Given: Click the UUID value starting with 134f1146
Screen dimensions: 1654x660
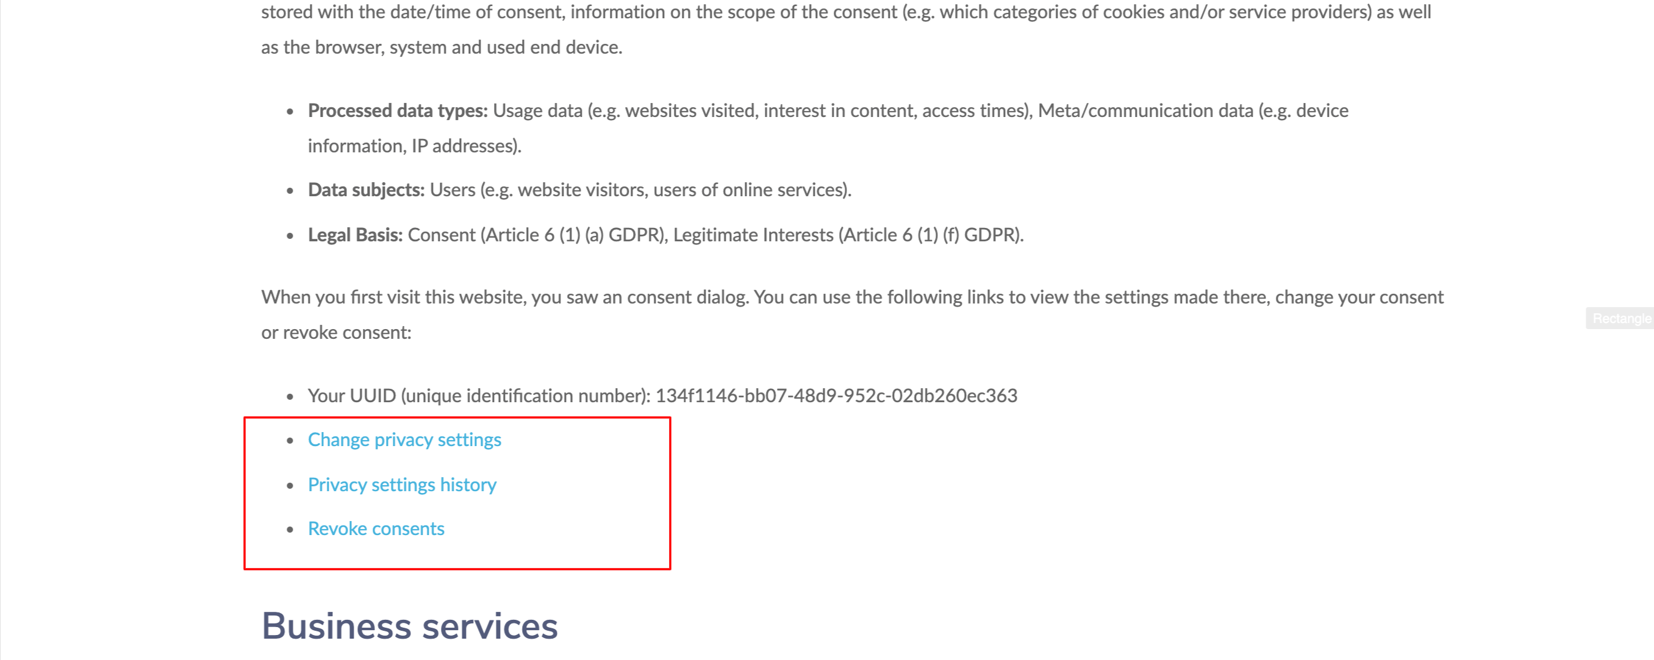Looking at the screenshot, I should pos(836,396).
